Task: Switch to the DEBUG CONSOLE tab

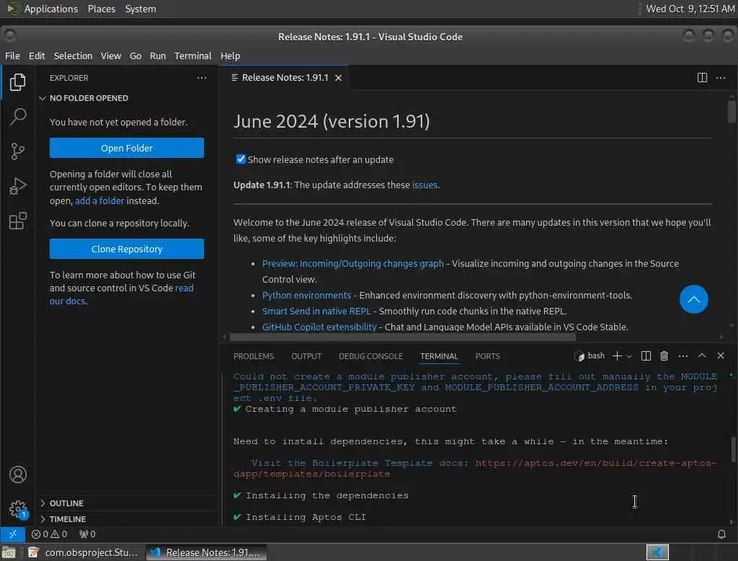Action: 370,356
